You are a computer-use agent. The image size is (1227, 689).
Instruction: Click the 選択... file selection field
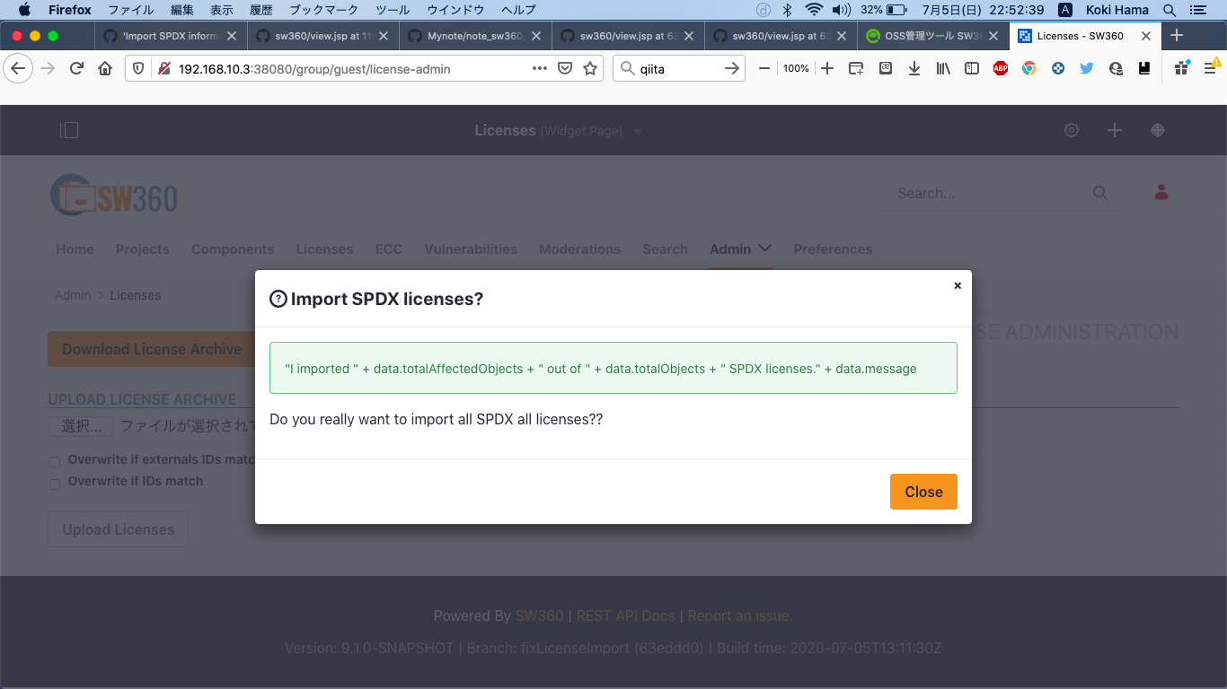(x=80, y=426)
